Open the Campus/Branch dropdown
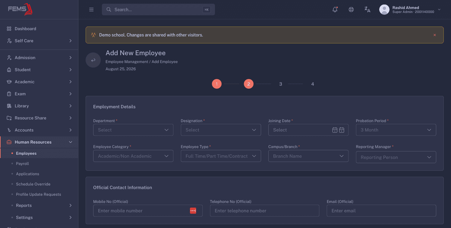This screenshot has width=451, height=228. (308, 156)
